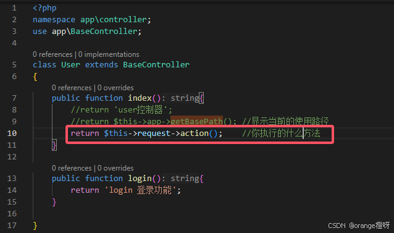Click '0 overrides' lens above index function

click(115, 88)
